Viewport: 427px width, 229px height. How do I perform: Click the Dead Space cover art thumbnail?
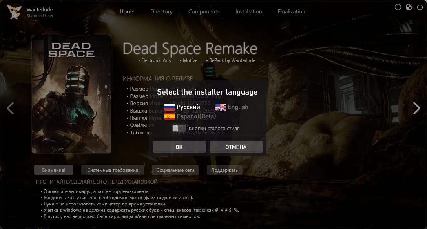pos(71,94)
